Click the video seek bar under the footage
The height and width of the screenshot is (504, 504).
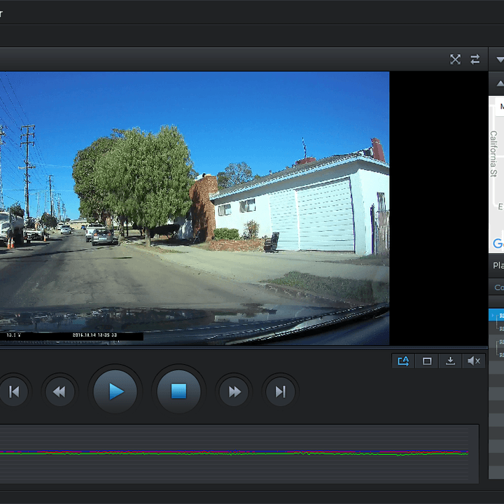(244, 347)
